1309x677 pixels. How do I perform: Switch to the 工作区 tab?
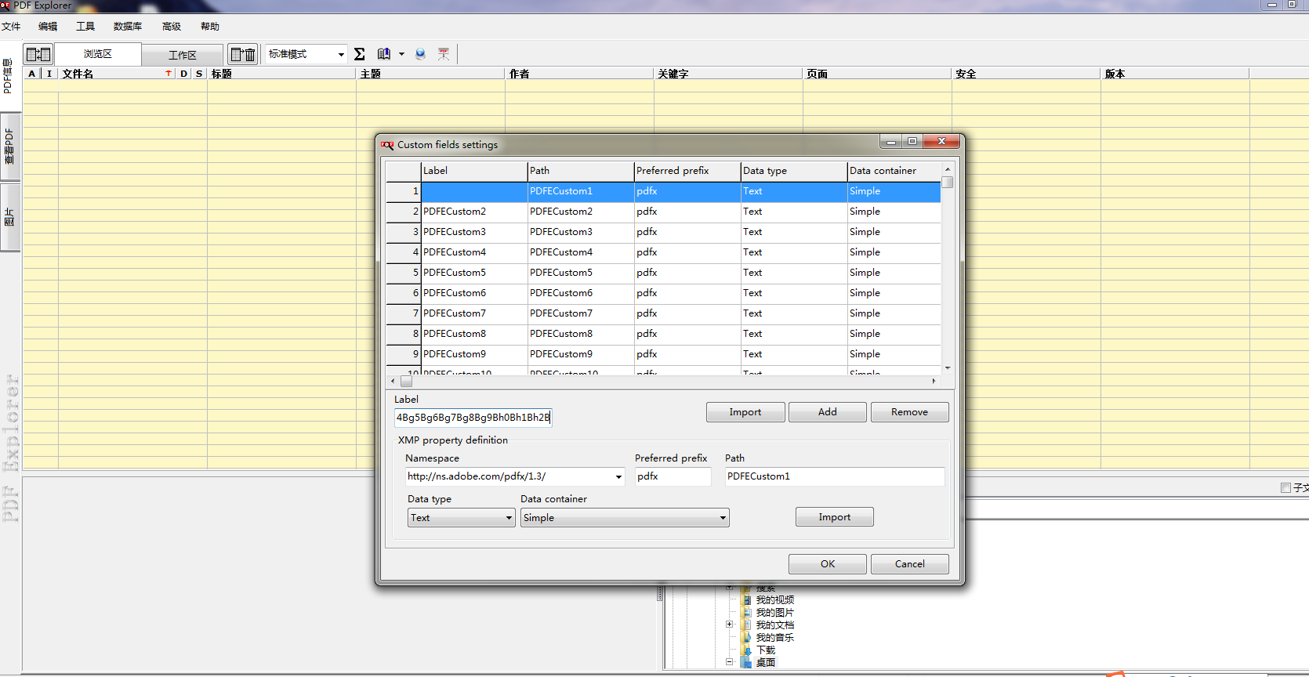(183, 55)
